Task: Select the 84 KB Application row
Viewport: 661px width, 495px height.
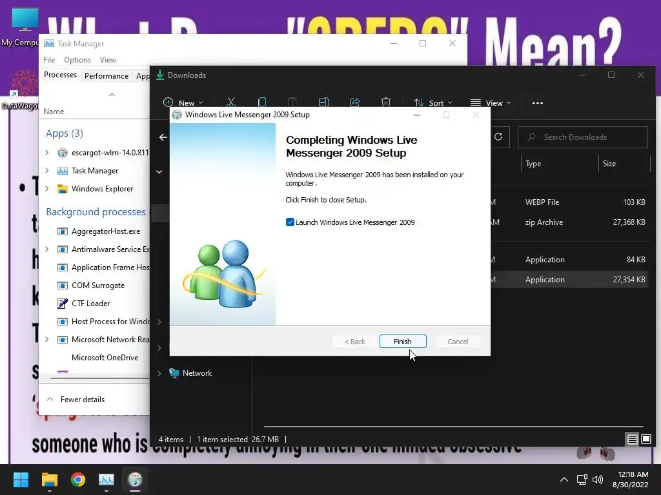Action: (569, 260)
